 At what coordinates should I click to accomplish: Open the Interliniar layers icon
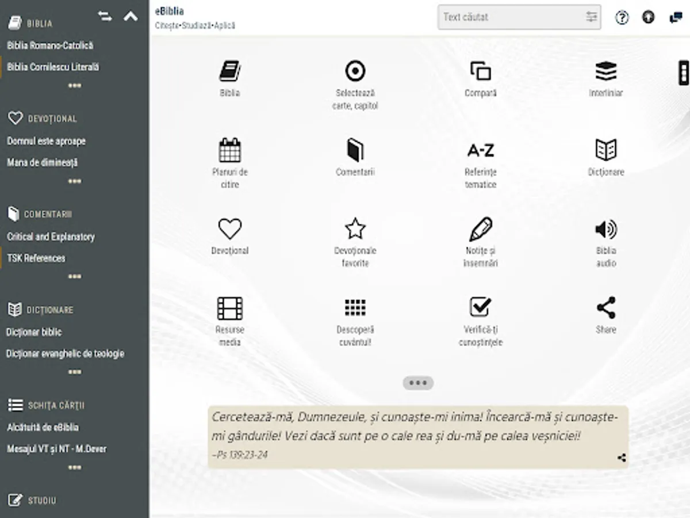click(x=606, y=71)
